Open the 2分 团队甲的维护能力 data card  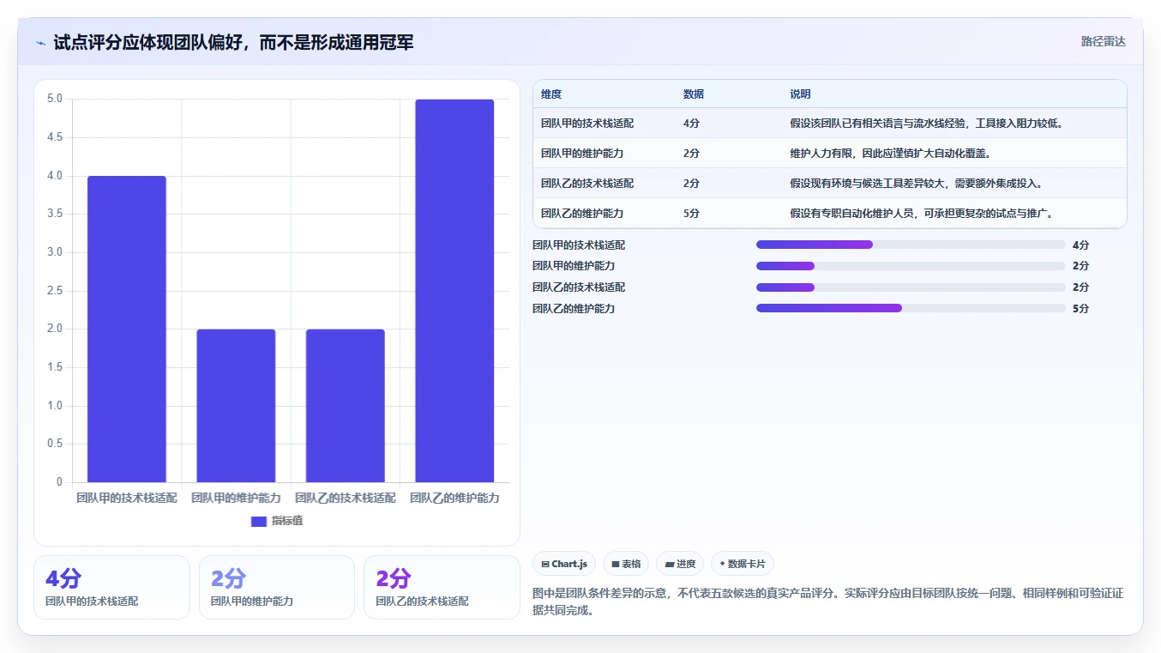(x=277, y=587)
